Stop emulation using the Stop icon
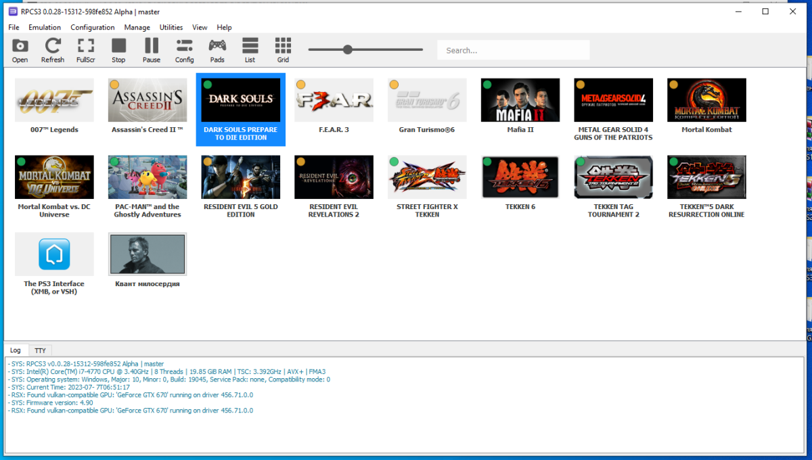 118,50
